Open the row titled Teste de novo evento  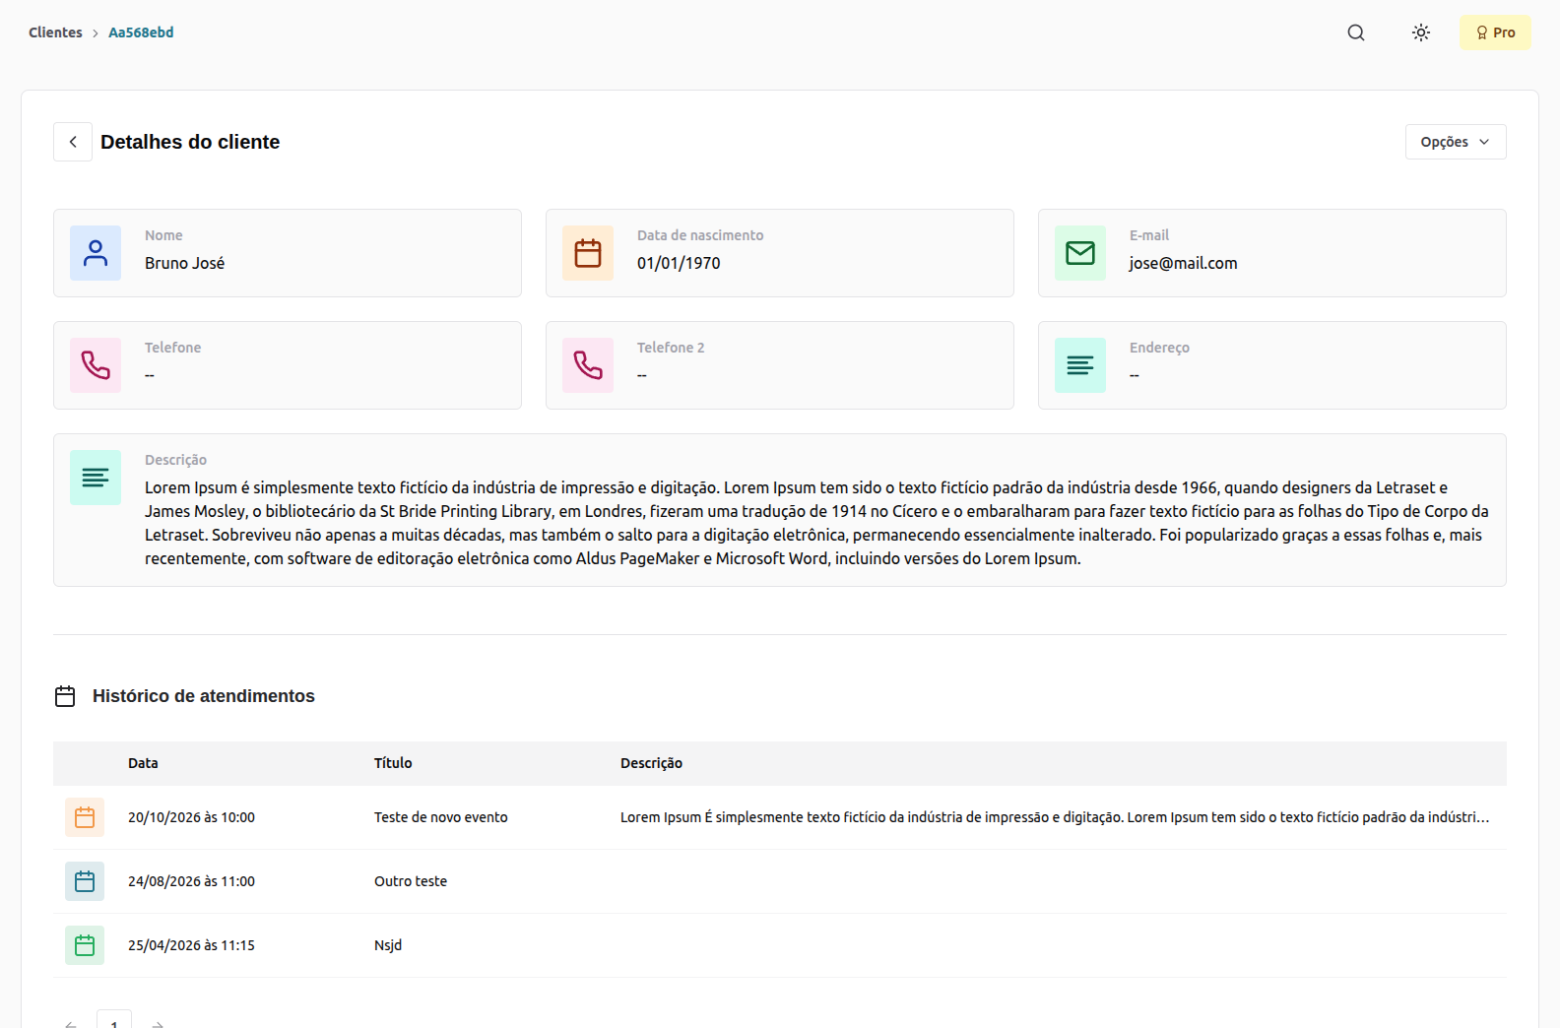click(x=441, y=817)
